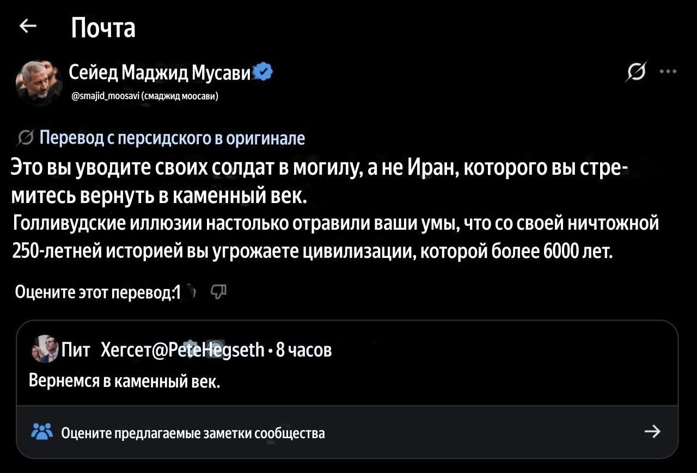Open community notes via the right arrow
The image size is (697, 473).
tap(652, 432)
